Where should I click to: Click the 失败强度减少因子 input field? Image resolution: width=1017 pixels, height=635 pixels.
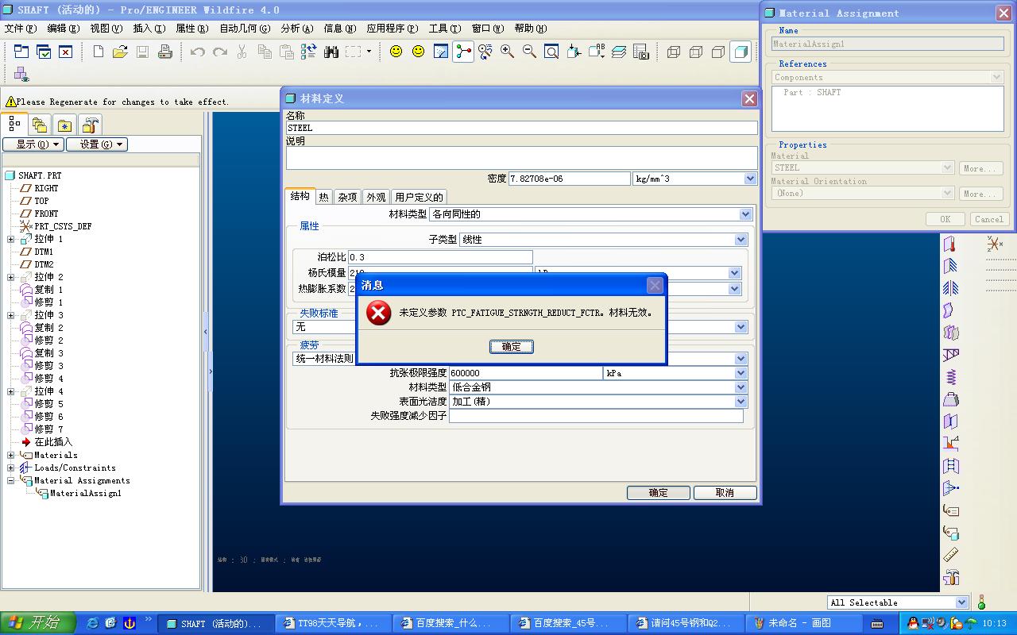tap(596, 416)
